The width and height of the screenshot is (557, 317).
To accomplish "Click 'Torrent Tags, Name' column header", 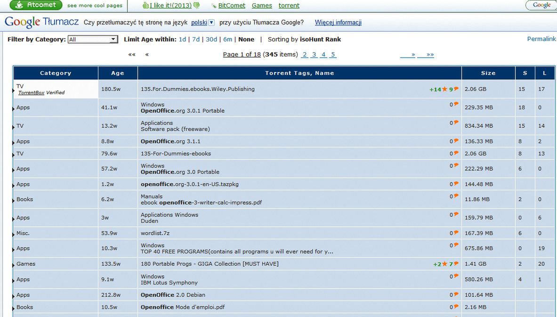I will click(x=299, y=73).
